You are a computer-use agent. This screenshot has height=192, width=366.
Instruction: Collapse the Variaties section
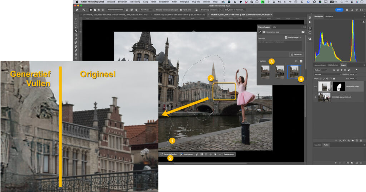(259, 61)
